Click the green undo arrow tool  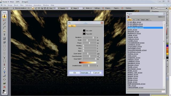(x=4, y=83)
